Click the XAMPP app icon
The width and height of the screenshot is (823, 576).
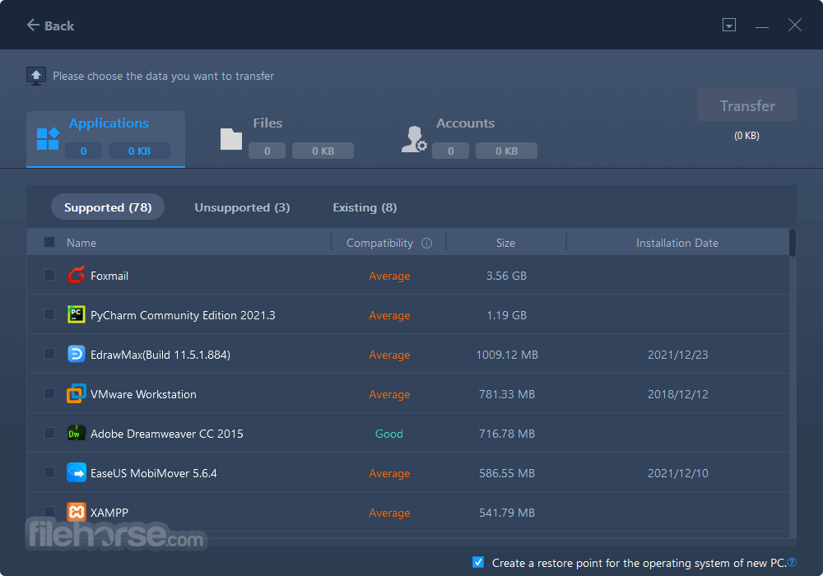(76, 512)
